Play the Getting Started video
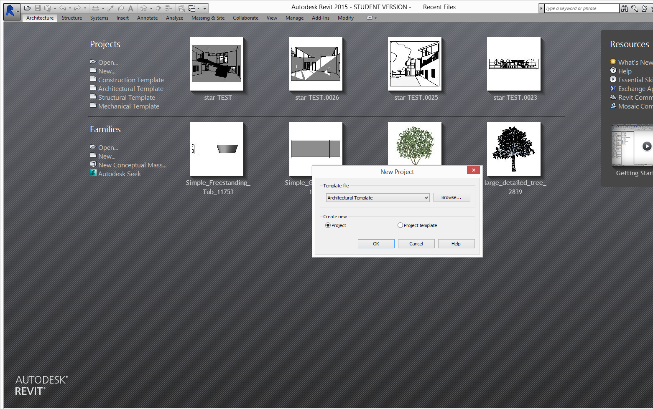Viewport: 653px width, 409px height. click(647, 146)
